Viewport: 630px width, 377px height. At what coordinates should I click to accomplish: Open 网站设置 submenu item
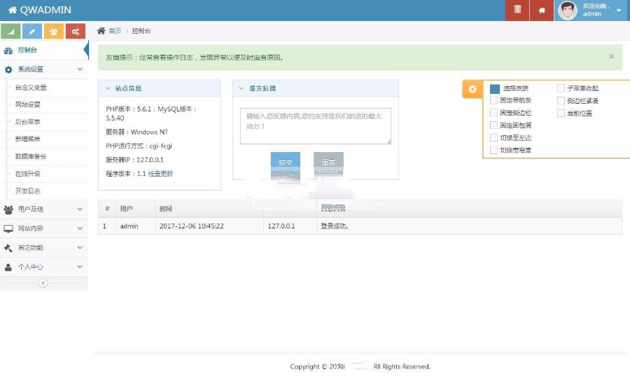(x=28, y=104)
